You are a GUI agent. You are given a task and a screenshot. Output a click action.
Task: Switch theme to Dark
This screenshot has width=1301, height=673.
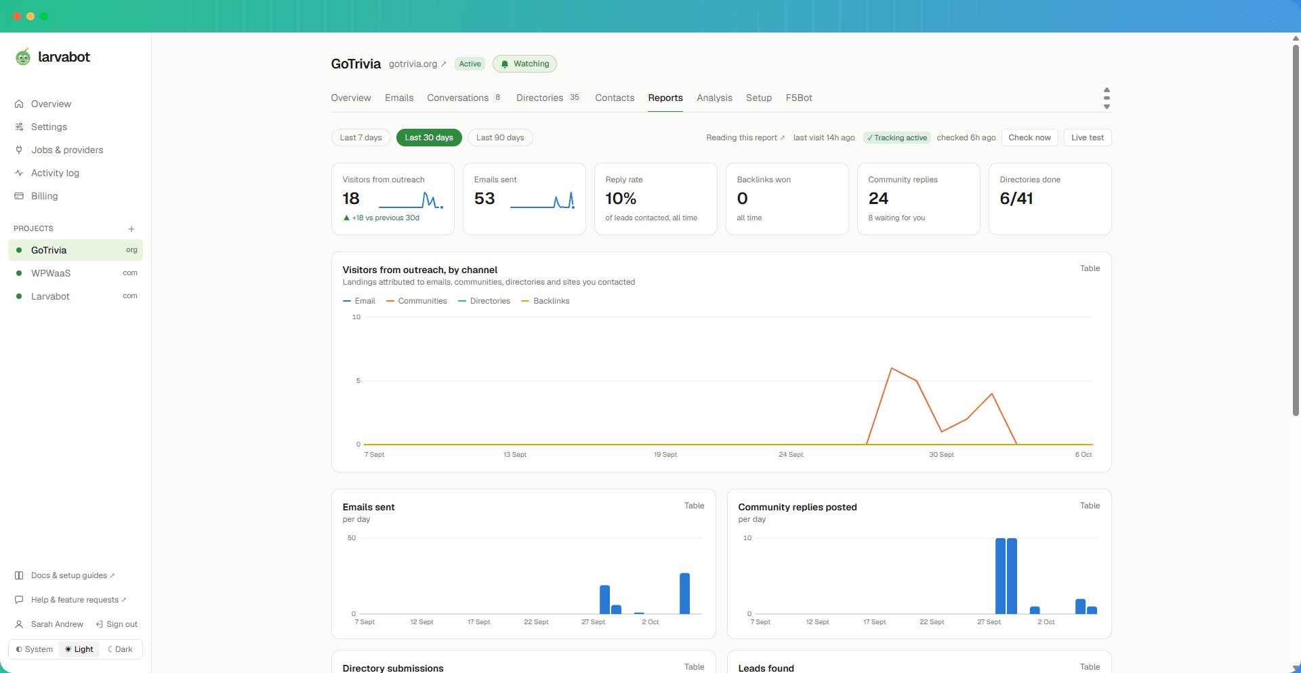(x=121, y=649)
